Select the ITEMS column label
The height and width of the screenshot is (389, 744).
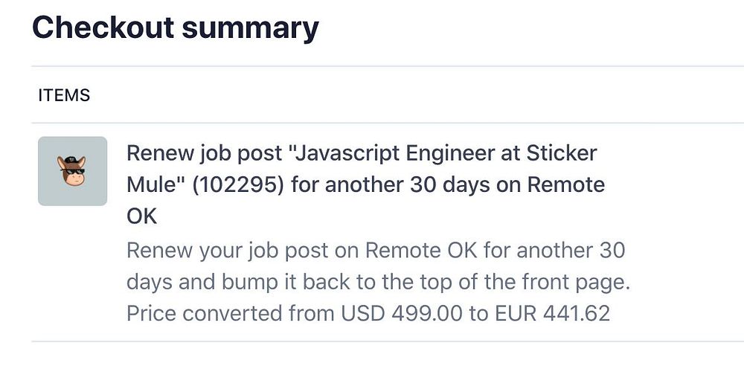point(64,95)
